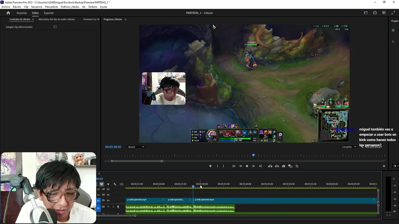Open the timeline panel menu
Screen dimensions: 399x224
click(99, 174)
